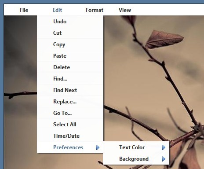Select Go To... menu item
Image resolution: width=204 pixels, height=169 pixels.
(x=70, y=113)
